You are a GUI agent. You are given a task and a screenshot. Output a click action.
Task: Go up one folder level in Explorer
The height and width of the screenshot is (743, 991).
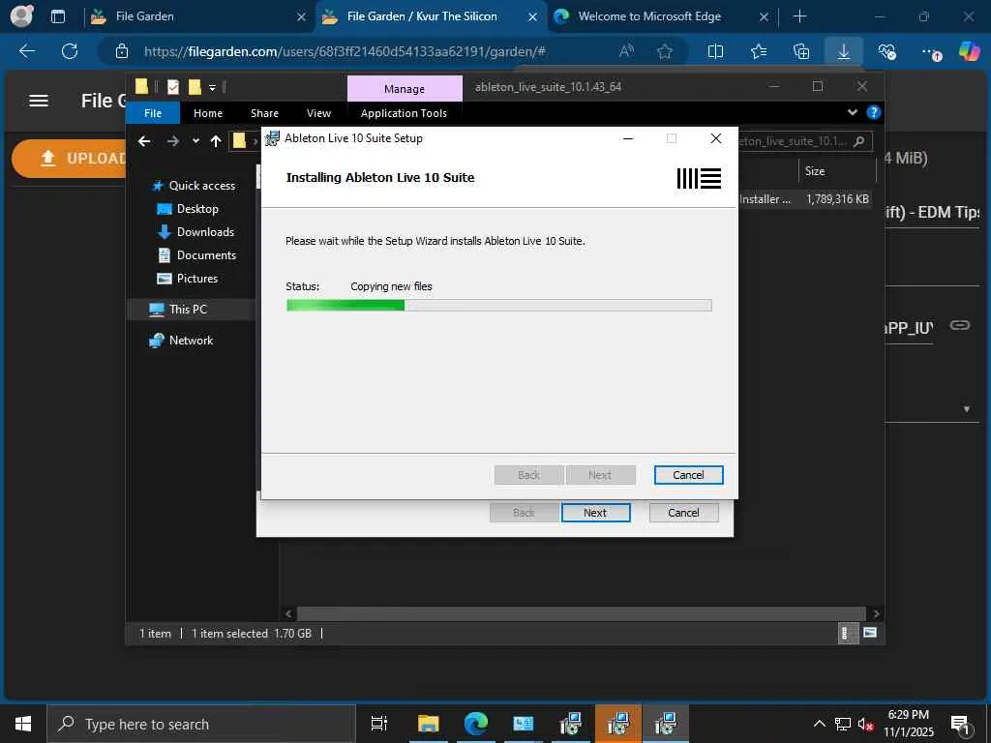(216, 141)
